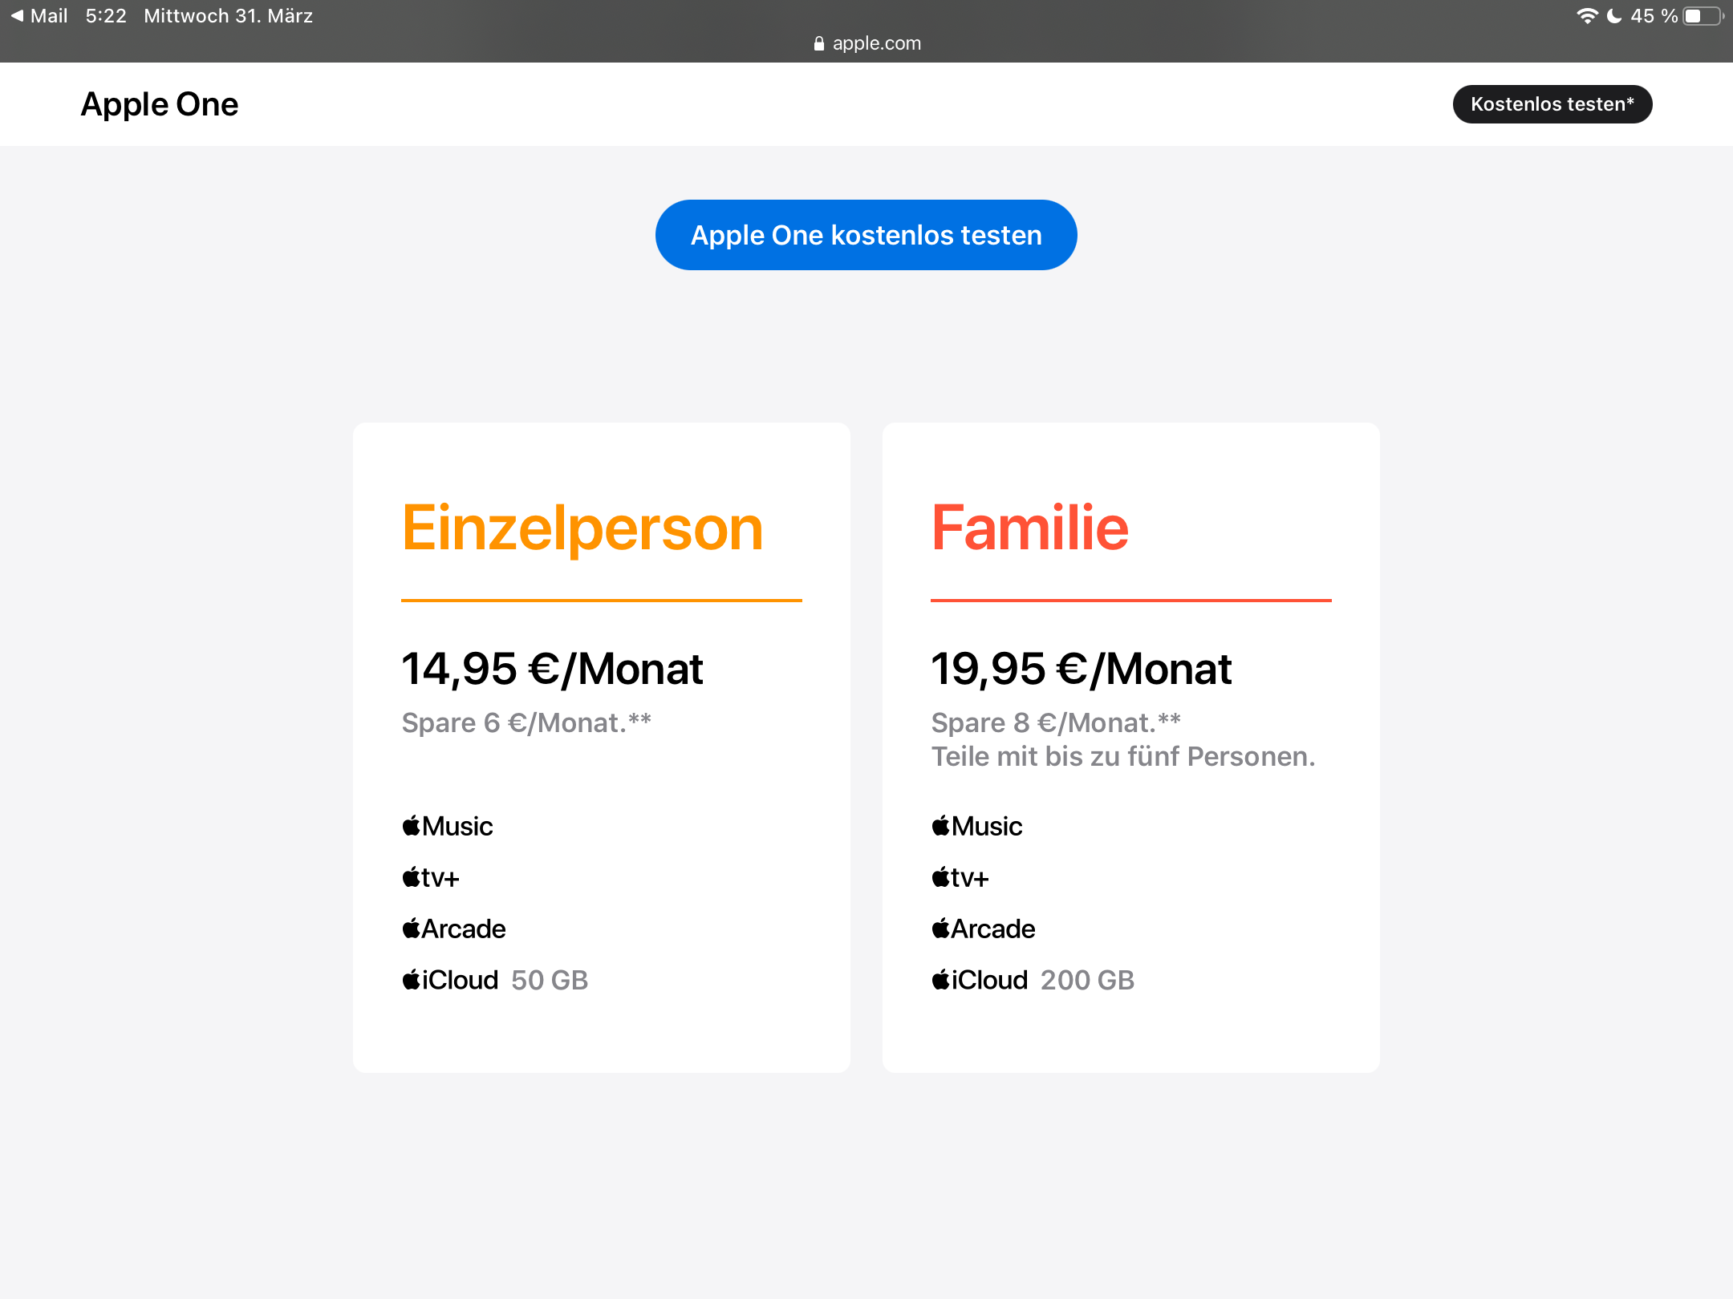Tap the Back to Mail arrow
This screenshot has width=1733, height=1299.
tap(17, 16)
